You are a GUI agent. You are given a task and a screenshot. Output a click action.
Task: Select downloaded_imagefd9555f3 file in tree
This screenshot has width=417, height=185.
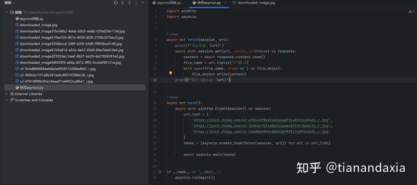(70, 63)
